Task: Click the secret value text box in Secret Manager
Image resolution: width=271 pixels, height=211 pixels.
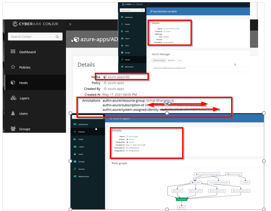Action: 201,69
